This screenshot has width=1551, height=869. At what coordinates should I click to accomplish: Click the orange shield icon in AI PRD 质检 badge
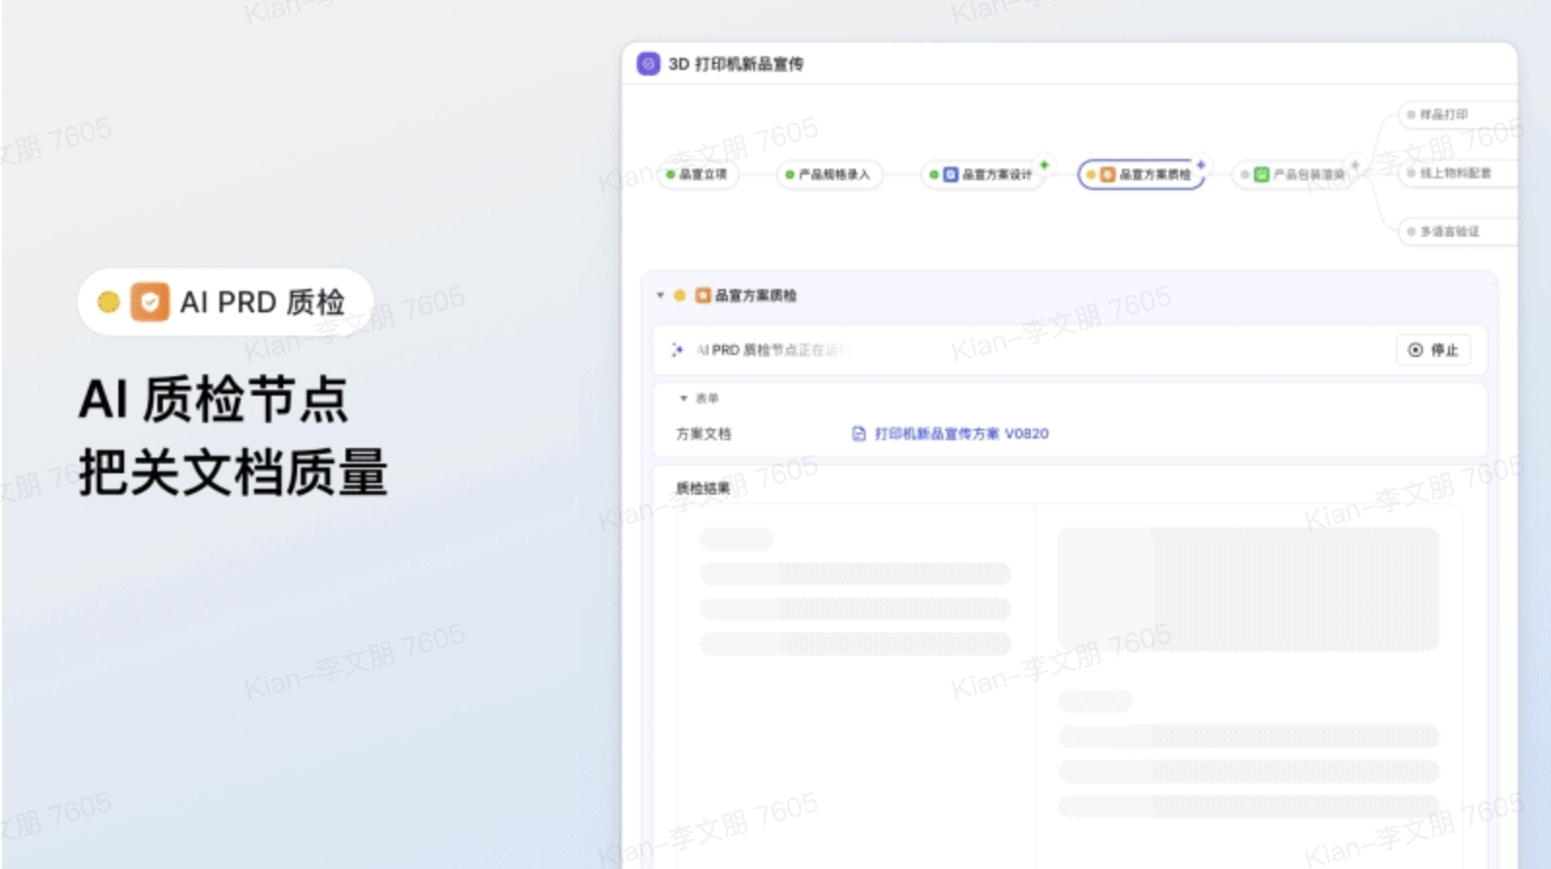tap(150, 302)
